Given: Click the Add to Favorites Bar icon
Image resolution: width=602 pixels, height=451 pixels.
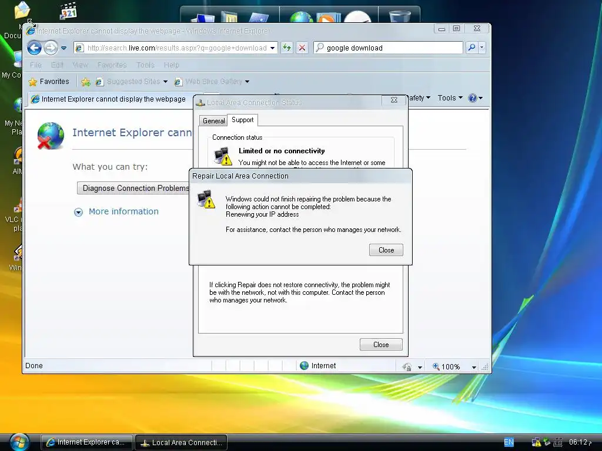Looking at the screenshot, I should coord(86,82).
